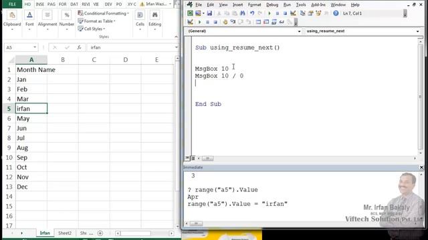
Task: Open the File menu in VBA editor
Action: (x=199, y=5)
